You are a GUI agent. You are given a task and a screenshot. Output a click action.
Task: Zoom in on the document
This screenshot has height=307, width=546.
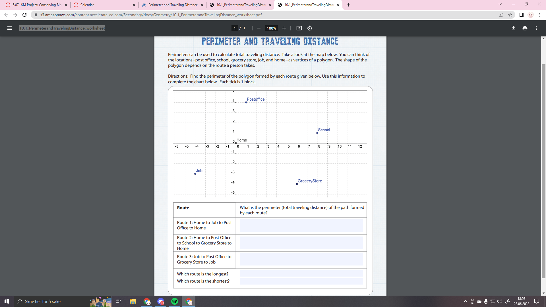point(284,28)
